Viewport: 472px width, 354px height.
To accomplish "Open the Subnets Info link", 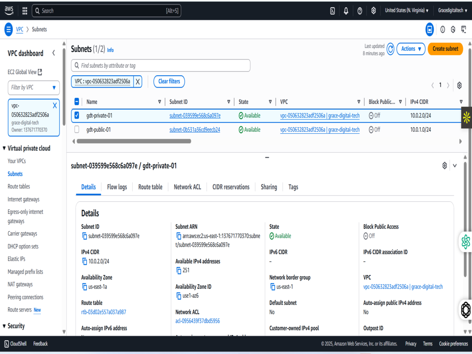I will [111, 50].
